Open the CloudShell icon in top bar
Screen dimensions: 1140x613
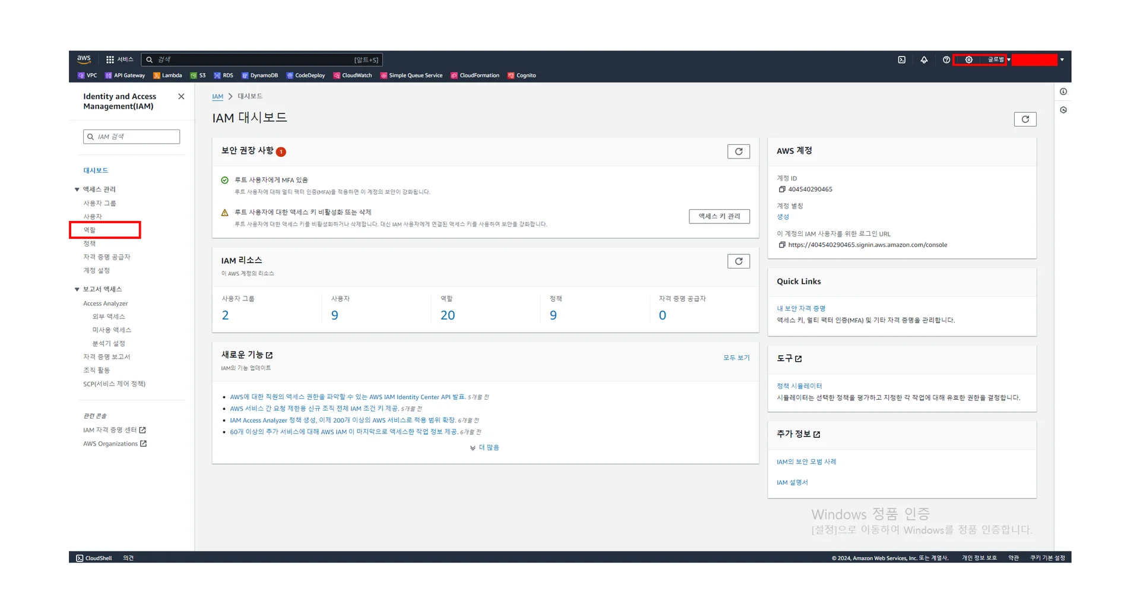[x=901, y=60]
